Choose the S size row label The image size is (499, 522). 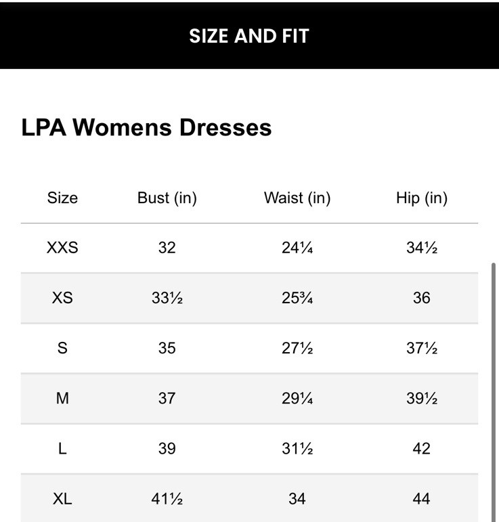point(62,348)
